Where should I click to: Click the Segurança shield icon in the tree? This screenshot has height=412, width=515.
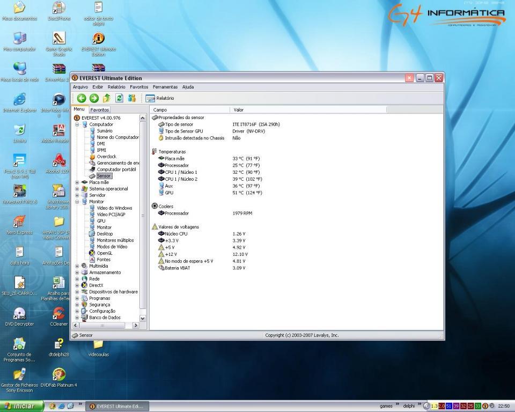click(84, 305)
